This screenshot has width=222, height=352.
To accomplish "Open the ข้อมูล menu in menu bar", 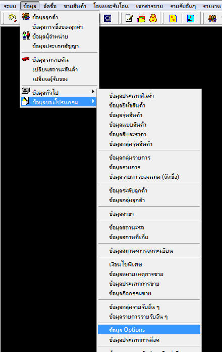I will (30, 6).
